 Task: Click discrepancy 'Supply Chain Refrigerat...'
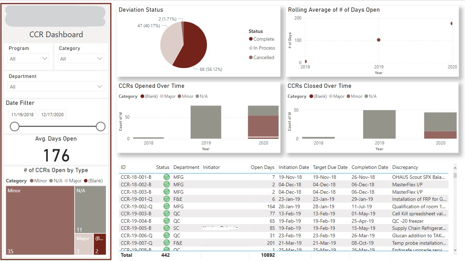[x=419, y=228]
